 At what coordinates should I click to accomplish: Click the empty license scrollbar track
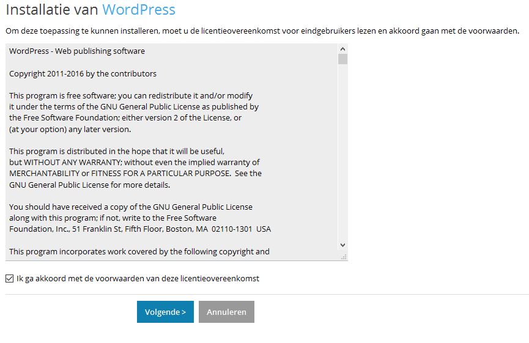coord(342,153)
